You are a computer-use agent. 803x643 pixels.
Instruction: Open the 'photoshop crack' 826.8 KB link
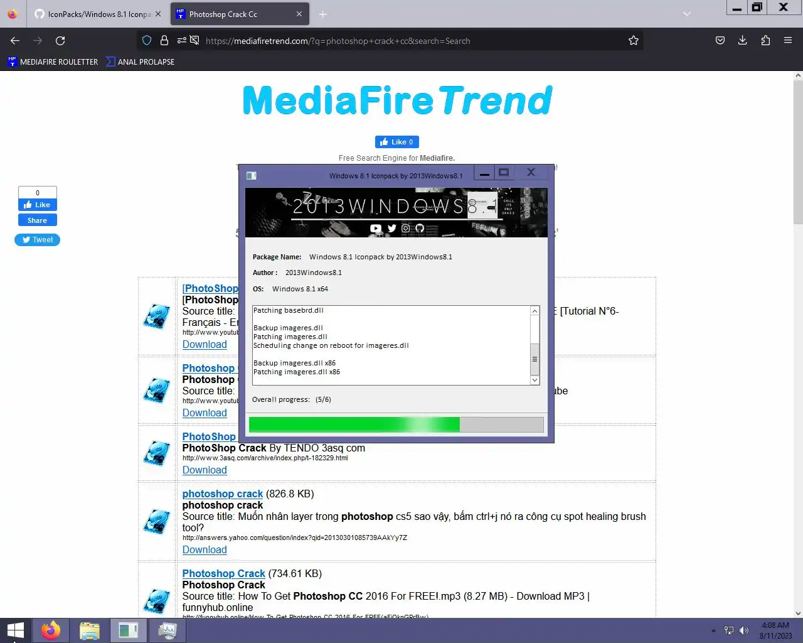click(223, 494)
